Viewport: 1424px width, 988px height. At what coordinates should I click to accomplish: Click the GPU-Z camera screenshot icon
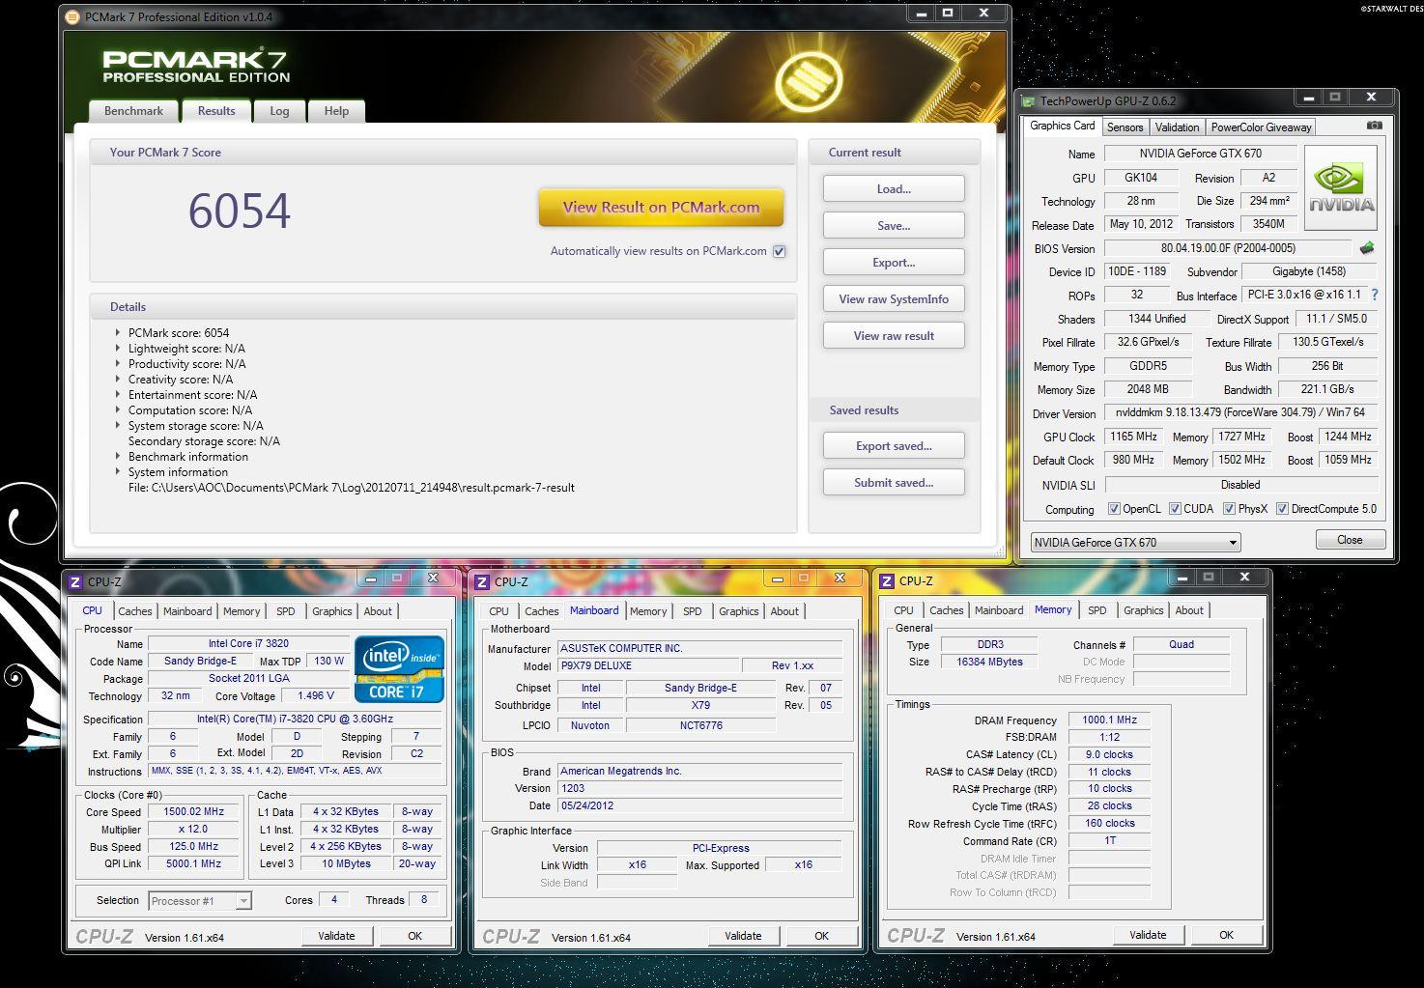[x=1375, y=126]
